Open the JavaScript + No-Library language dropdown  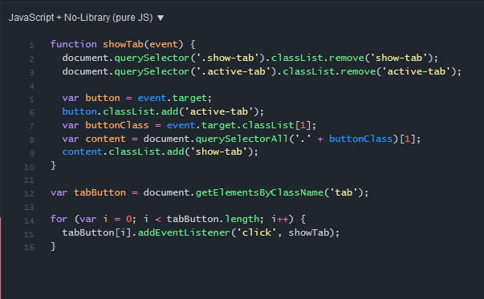[x=86, y=18]
